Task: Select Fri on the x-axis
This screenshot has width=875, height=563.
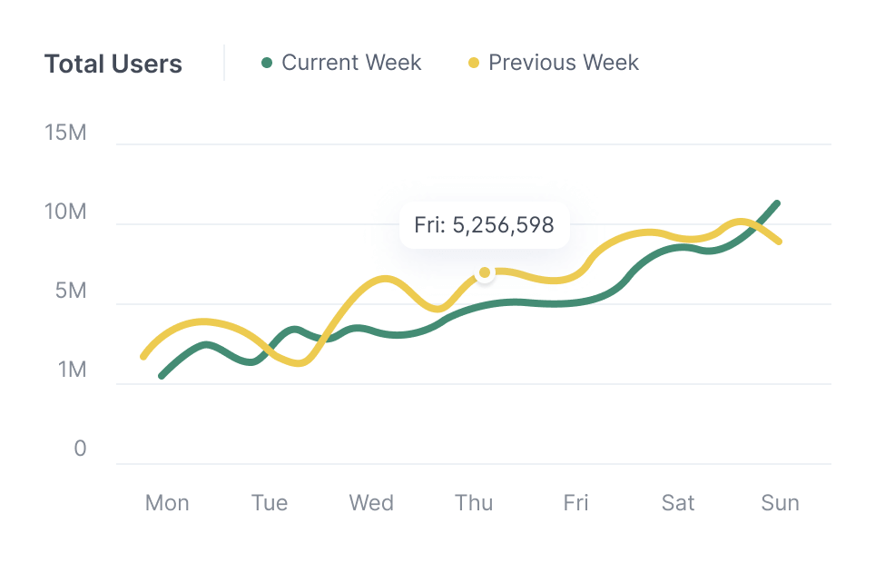Action: tap(575, 503)
